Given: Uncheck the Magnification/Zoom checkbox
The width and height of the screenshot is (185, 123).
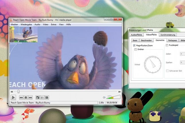Looking at the screenshot, I should click(x=134, y=45).
